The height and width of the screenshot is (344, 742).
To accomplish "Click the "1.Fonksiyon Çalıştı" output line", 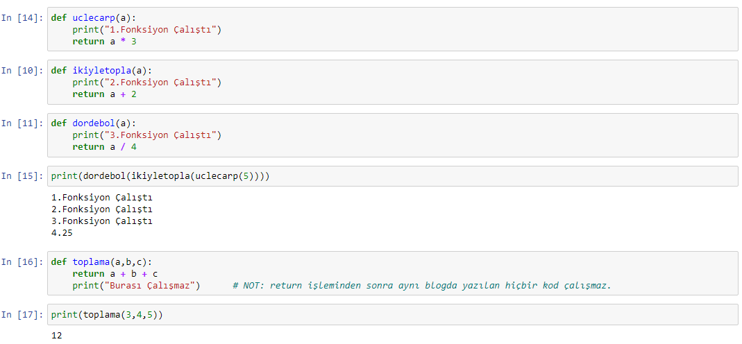I will pyautogui.click(x=102, y=197).
